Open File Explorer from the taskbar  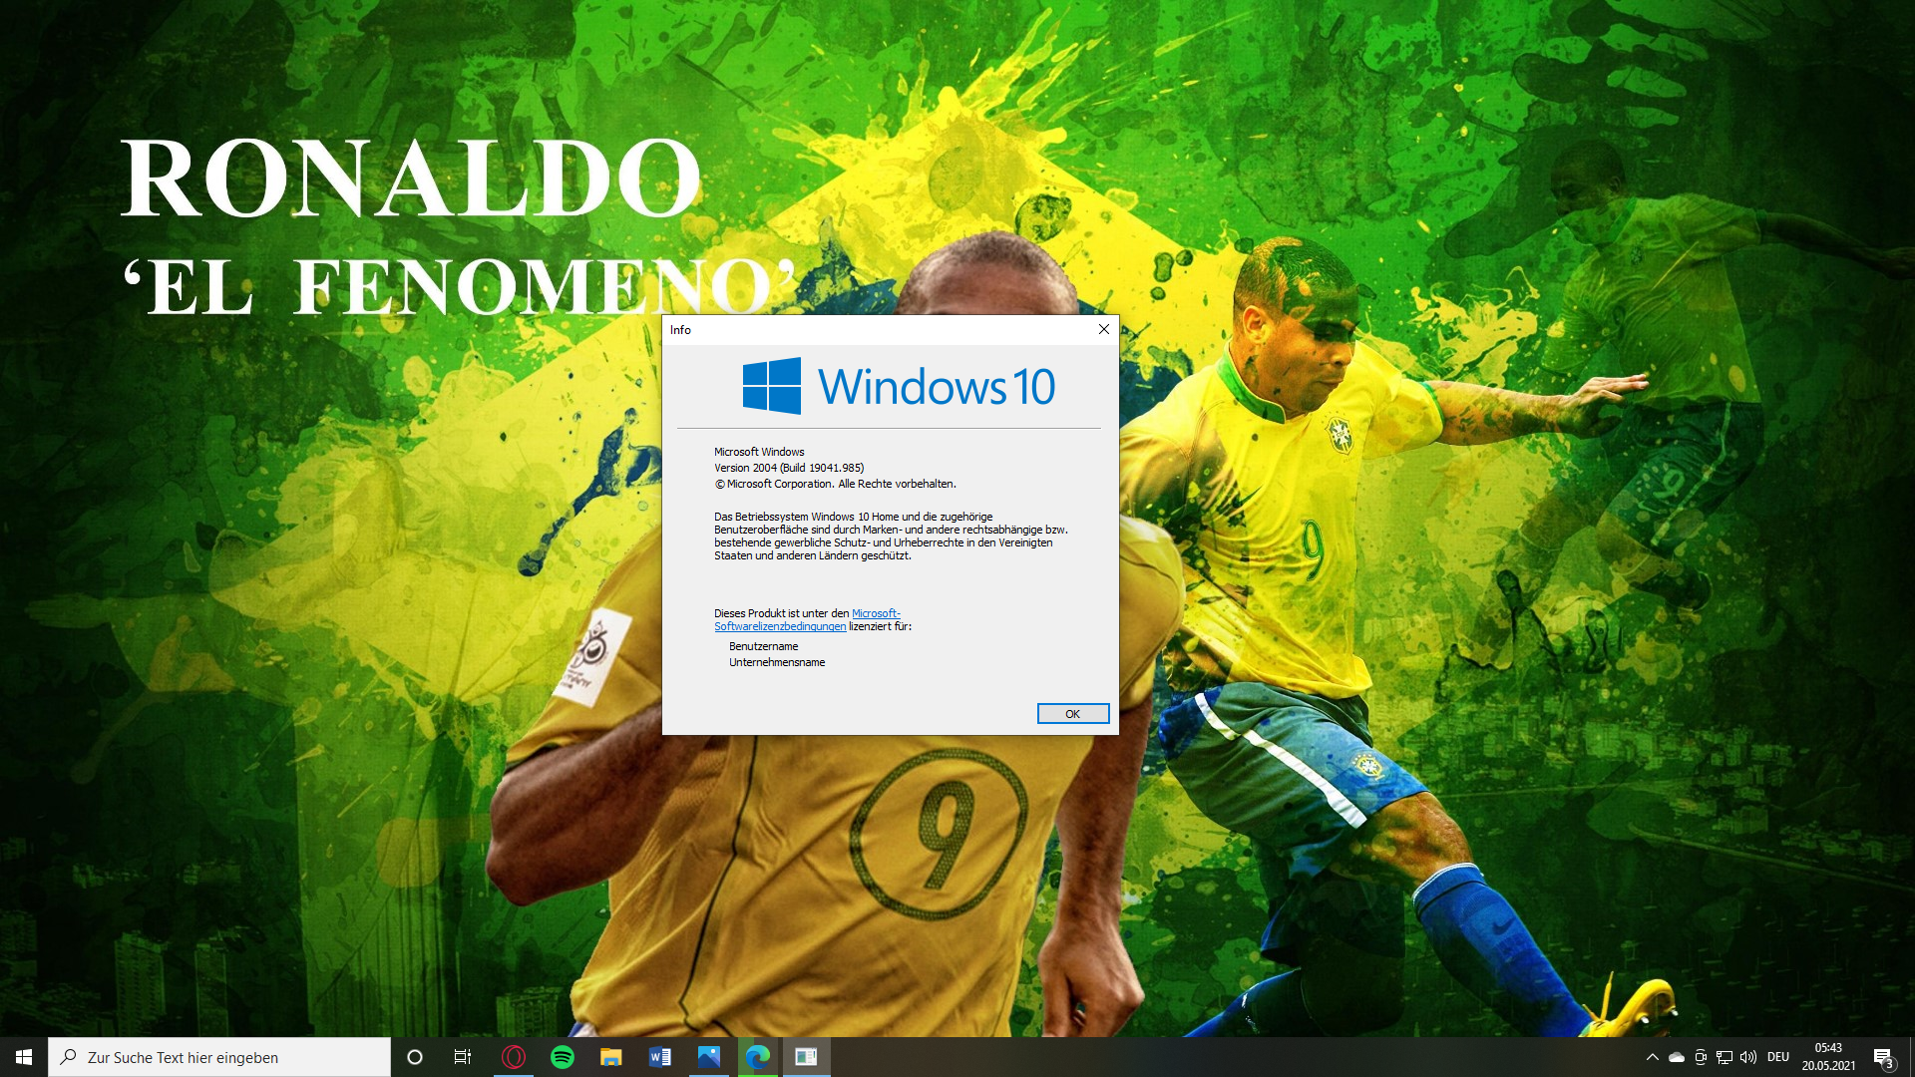[610, 1057]
